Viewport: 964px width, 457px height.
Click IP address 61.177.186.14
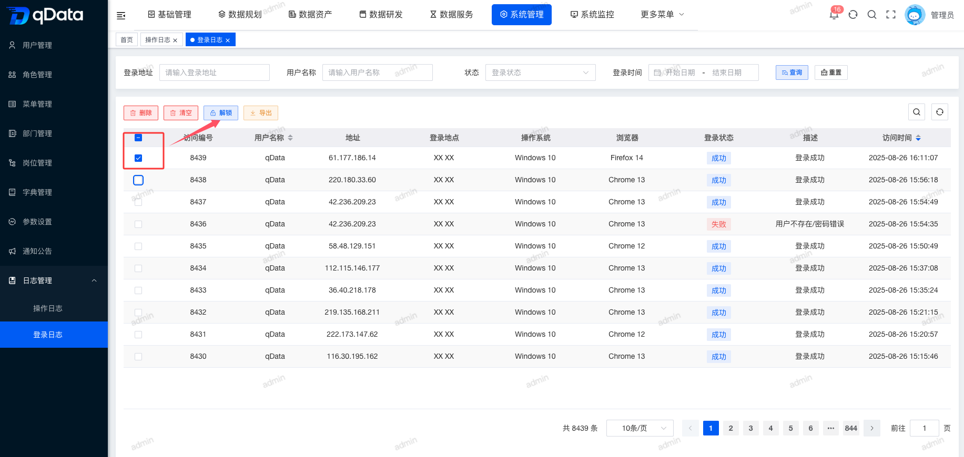pos(352,158)
